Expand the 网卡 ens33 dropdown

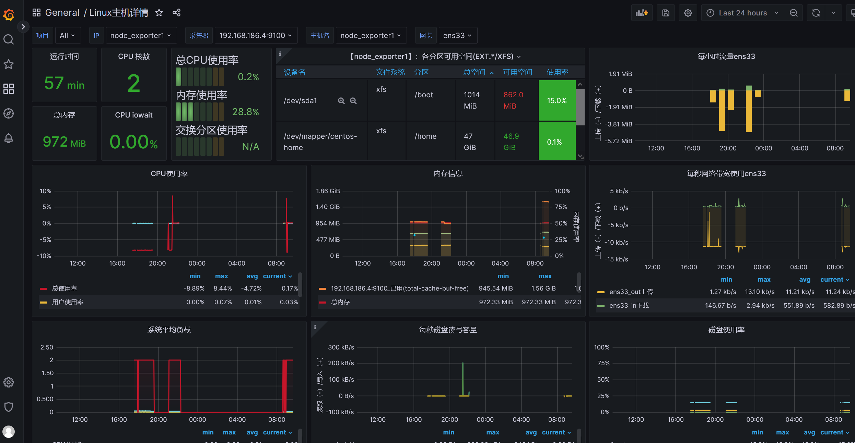[x=457, y=36]
